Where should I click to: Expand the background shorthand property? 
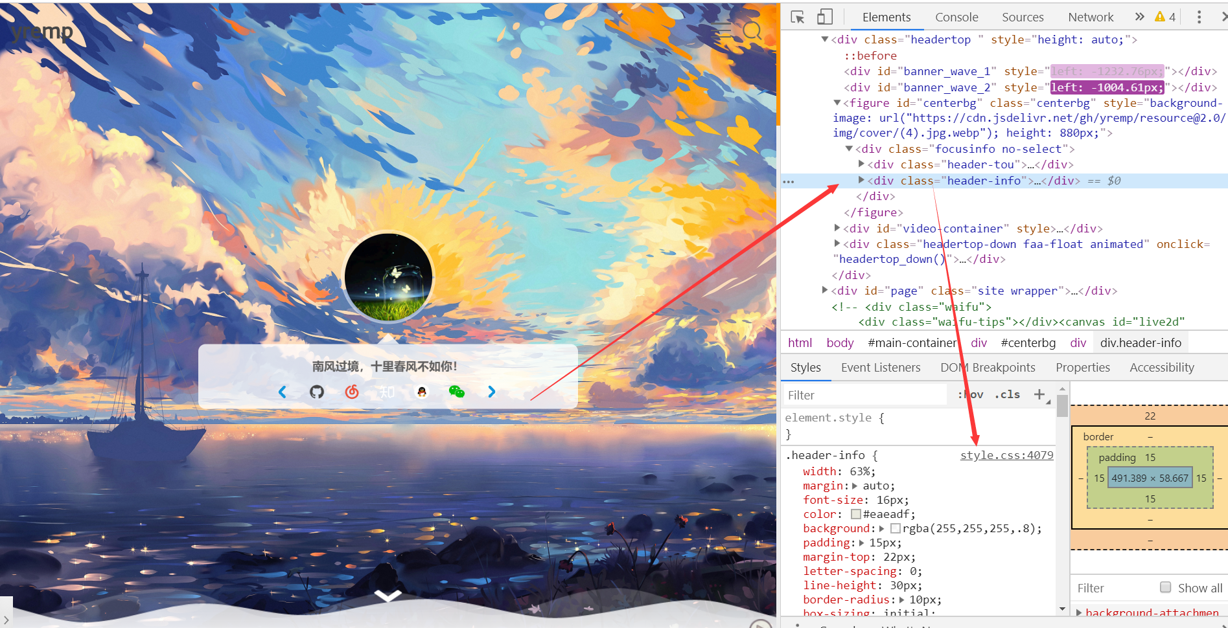click(881, 528)
